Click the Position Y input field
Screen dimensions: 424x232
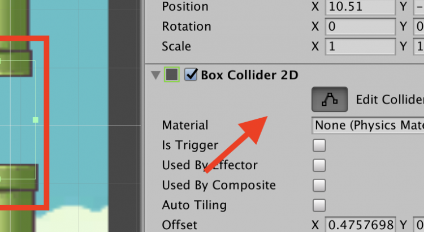tap(419, 7)
